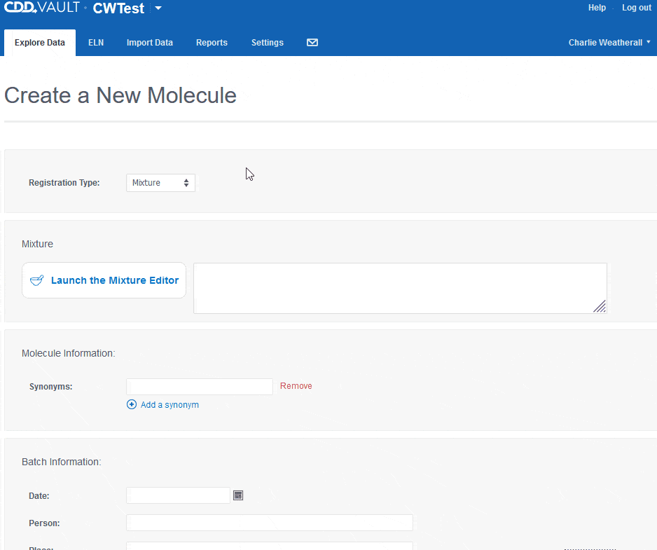Open the messages envelope icon
657x550 pixels.
click(x=312, y=42)
